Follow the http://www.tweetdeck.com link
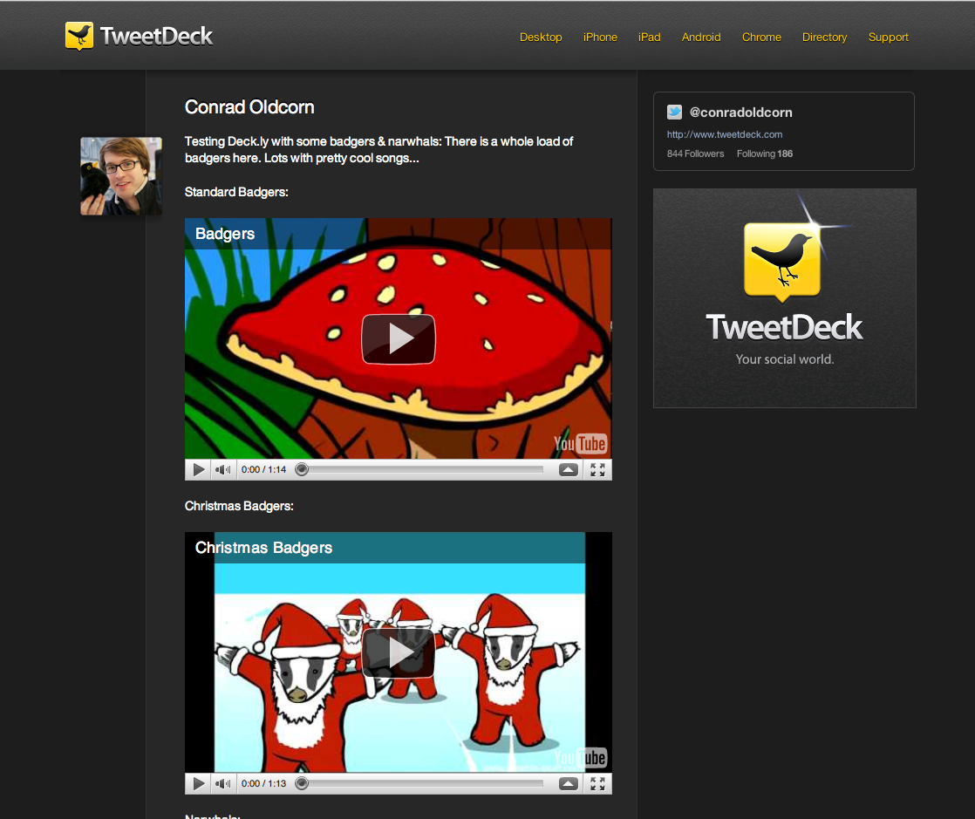The width and height of the screenshot is (975, 819). [x=725, y=134]
